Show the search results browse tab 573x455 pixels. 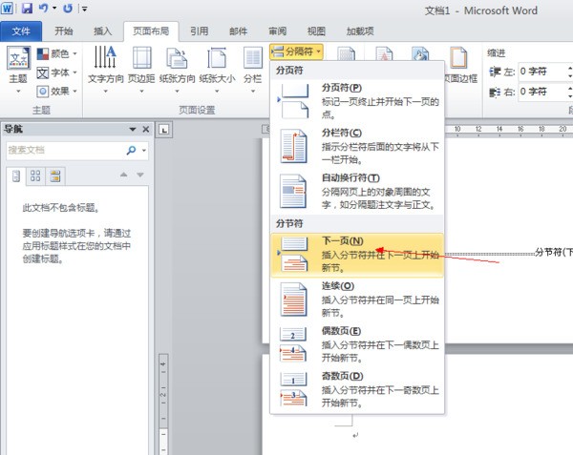(55, 176)
